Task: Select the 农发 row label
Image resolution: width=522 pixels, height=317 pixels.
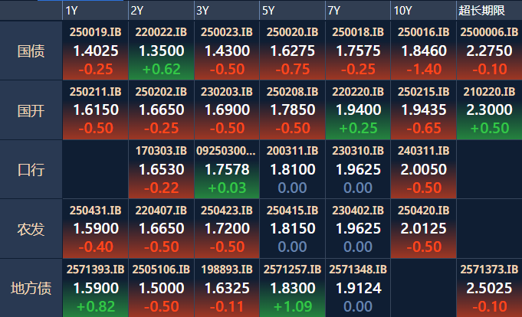Action: (31, 229)
